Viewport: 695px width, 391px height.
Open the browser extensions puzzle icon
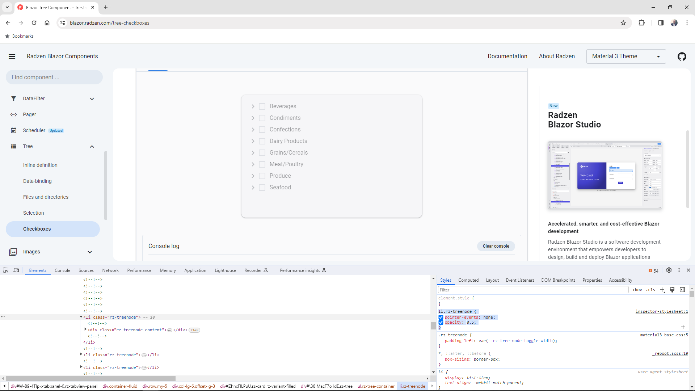[x=641, y=23]
